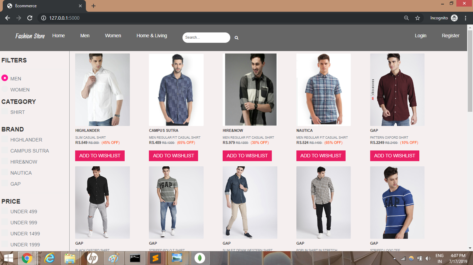
Task: Go back with the browser back arrow
Action: click(x=8, y=18)
